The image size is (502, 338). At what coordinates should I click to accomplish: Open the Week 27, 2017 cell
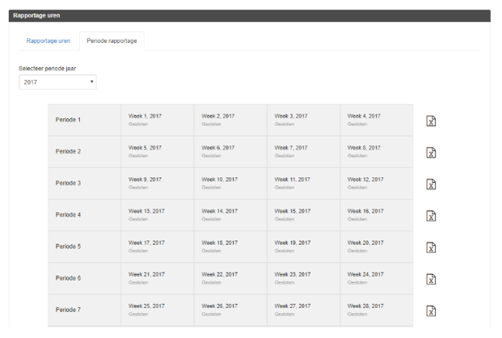click(x=303, y=311)
